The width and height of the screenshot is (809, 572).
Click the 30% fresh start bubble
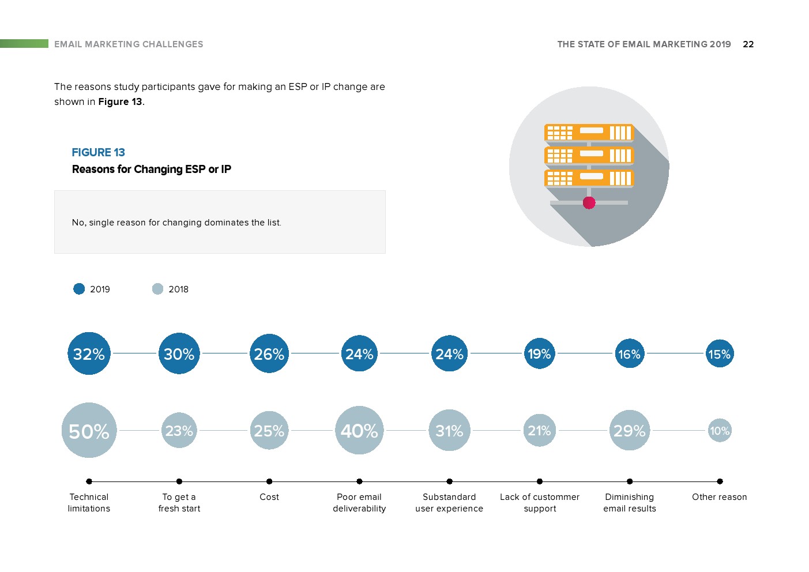pyautogui.click(x=179, y=353)
